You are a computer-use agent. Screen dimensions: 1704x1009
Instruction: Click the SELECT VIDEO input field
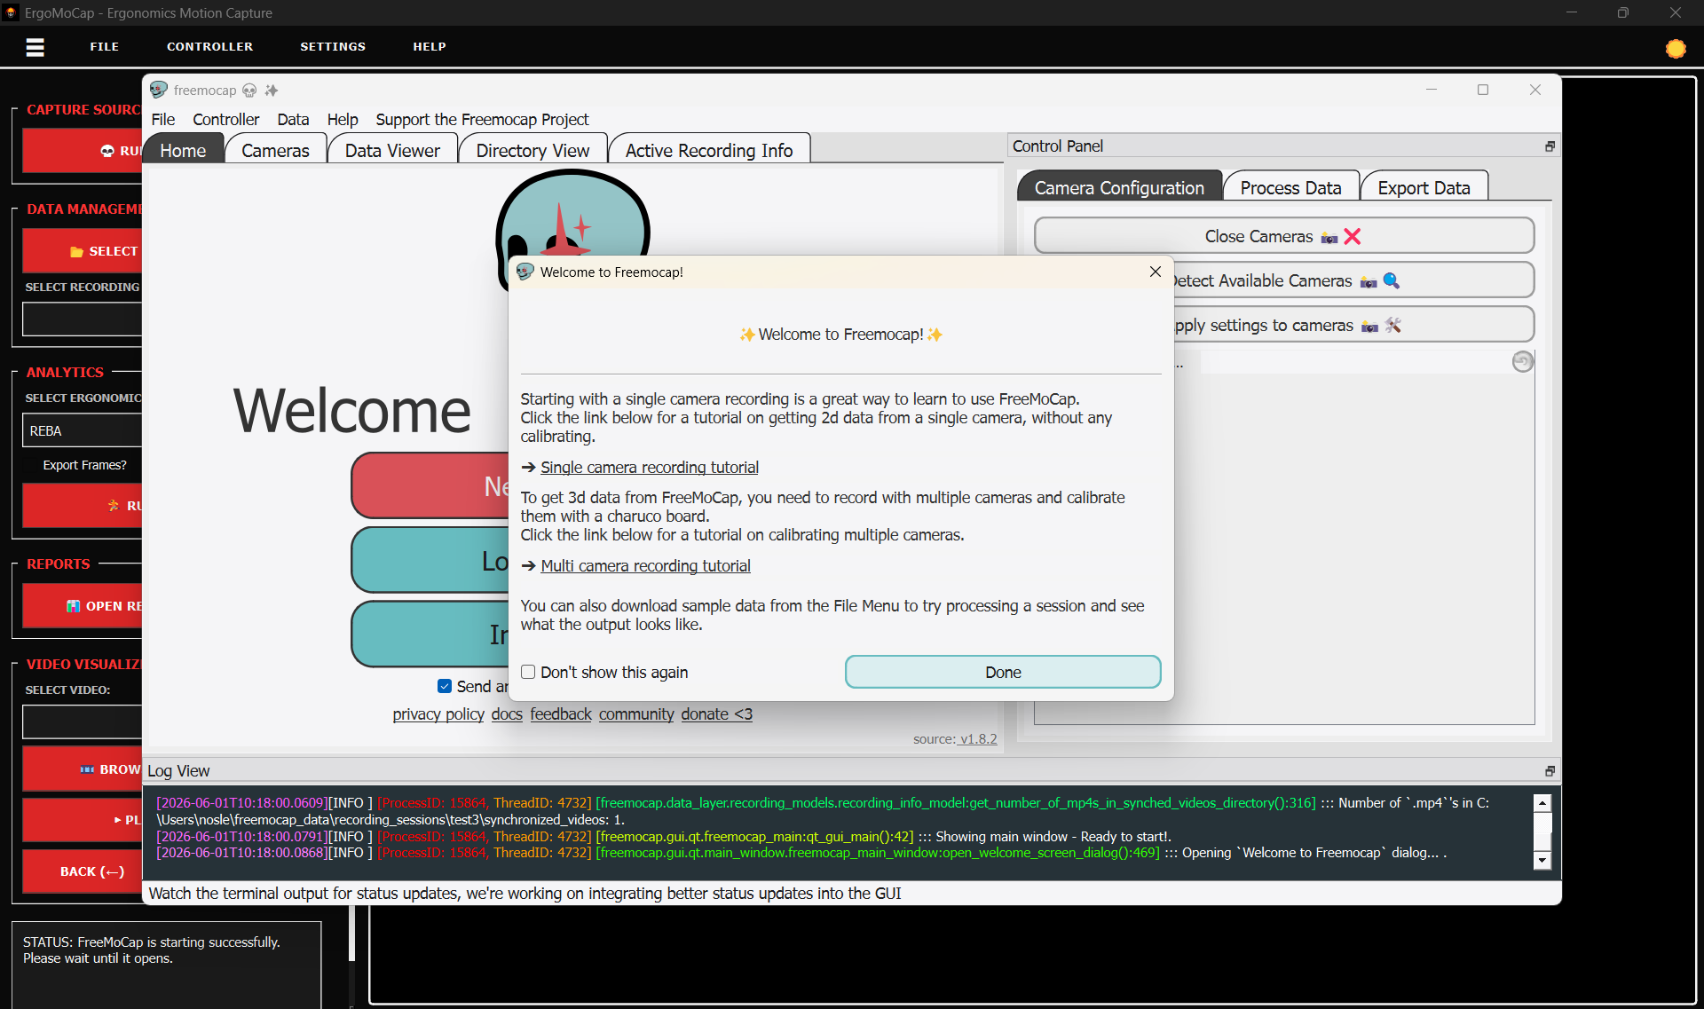[82, 721]
